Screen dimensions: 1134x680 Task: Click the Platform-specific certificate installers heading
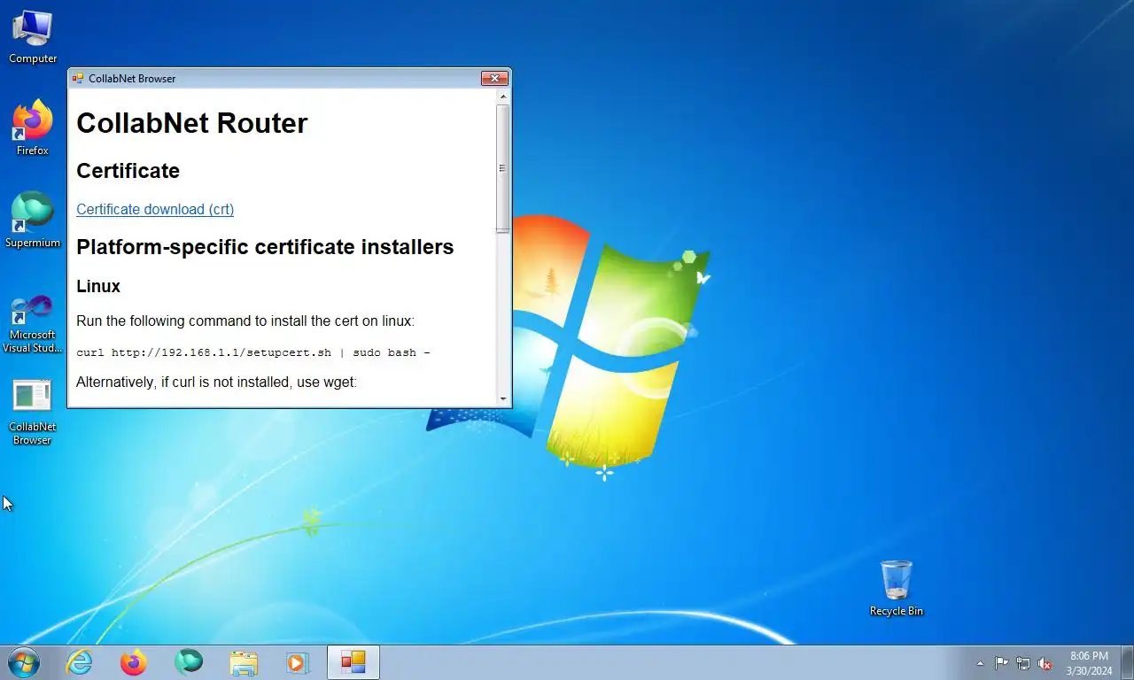pos(265,247)
